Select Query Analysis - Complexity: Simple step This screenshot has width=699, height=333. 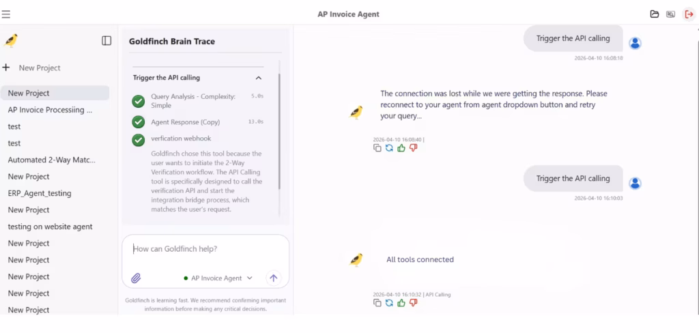coord(193,101)
